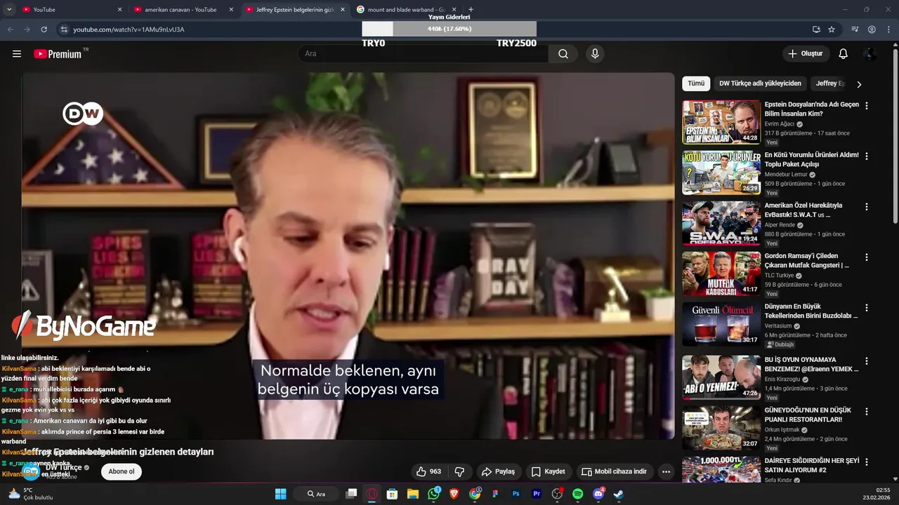
Task: Open browser media control icon
Action: click(x=855, y=29)
